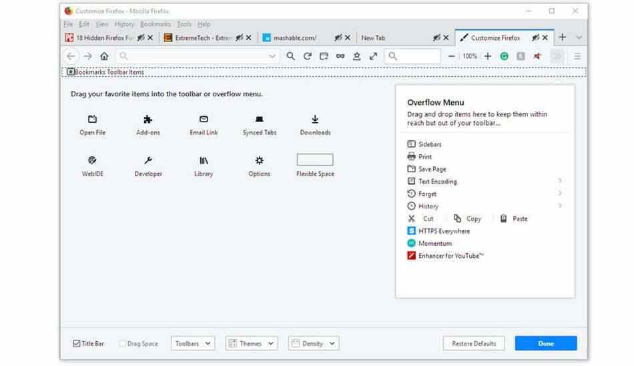Click the Add-ons puzzle piece icon
This screenshot has width=634, height=366.
148,119
